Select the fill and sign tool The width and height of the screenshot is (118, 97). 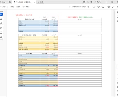1,37
